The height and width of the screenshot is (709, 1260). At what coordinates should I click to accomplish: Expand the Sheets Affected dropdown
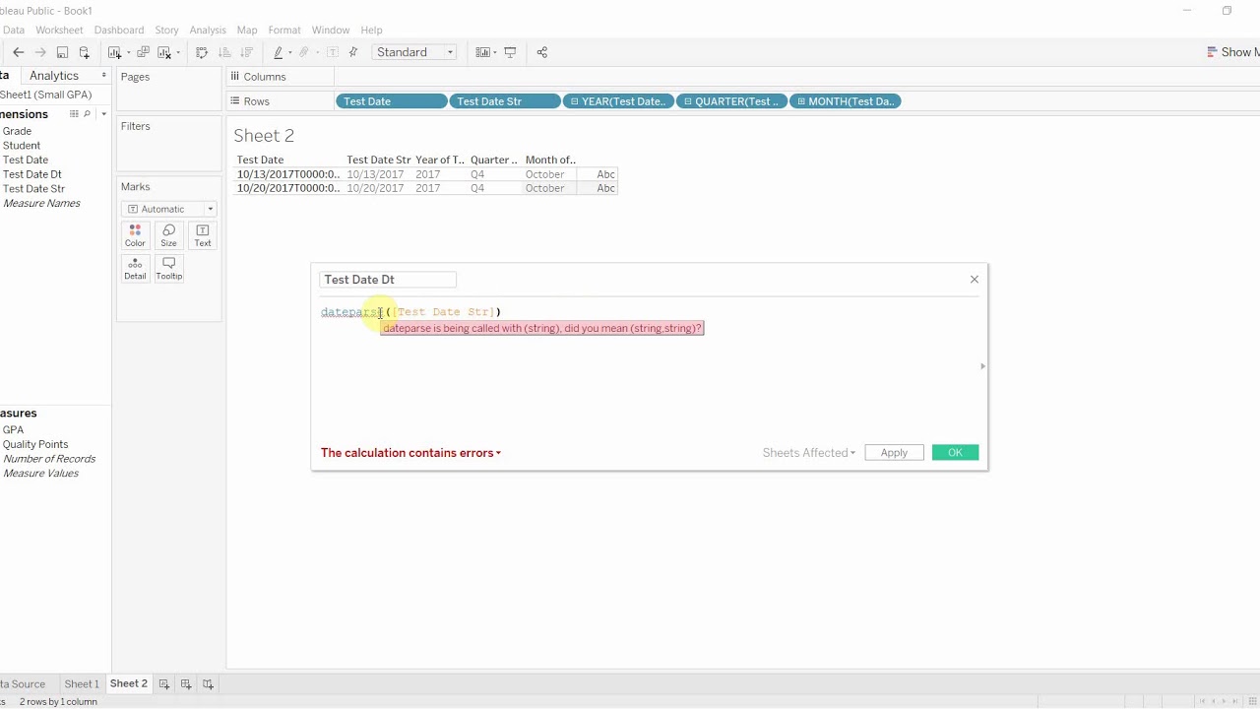(809, 453)
